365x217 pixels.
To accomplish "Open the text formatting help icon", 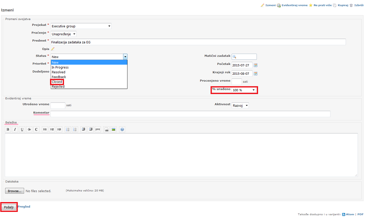I will tap(122, 129).
